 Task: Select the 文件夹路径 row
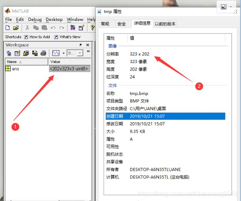click(x=166, y=108)
